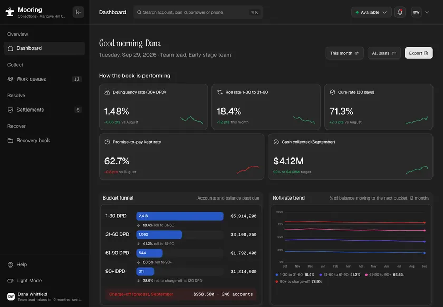This screenshot has height=307, width=443.
Task: Click the Dashboard home icon in sidebar
Action: (x=11, y=48)
